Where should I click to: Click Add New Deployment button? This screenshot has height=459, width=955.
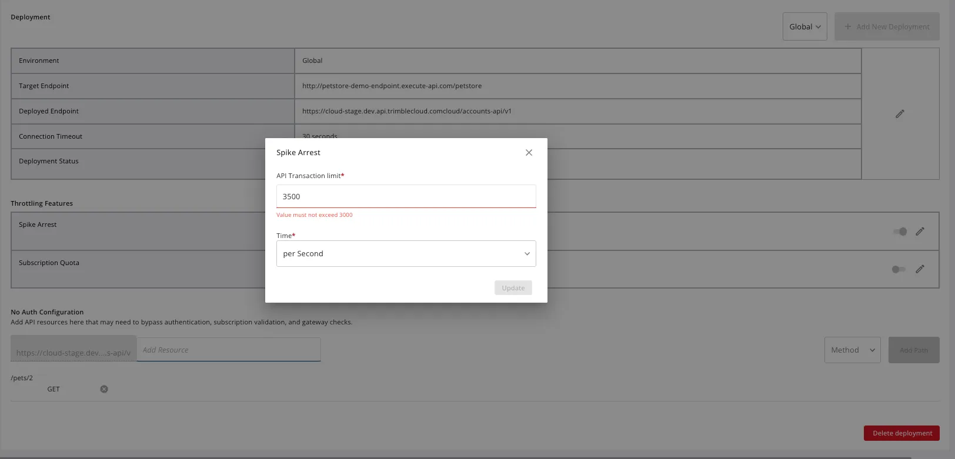887,26
